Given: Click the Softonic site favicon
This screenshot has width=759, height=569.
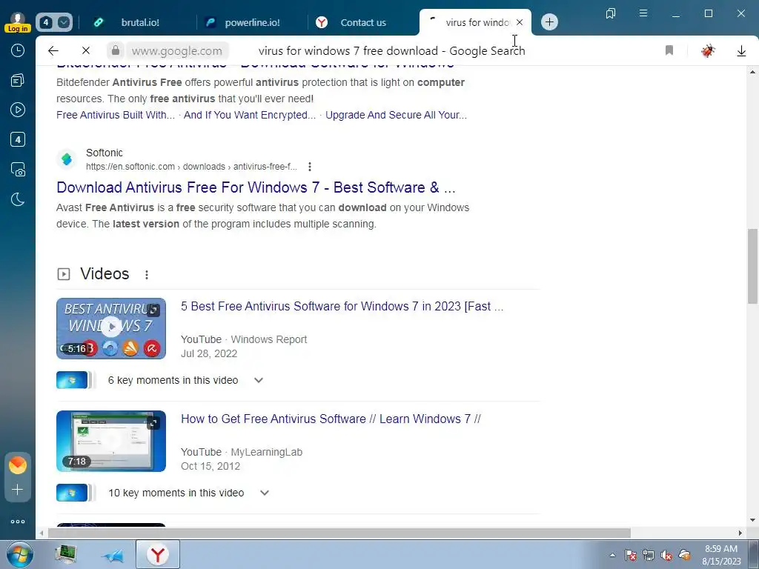Looking at the screenshot, I should pos(67,159).
